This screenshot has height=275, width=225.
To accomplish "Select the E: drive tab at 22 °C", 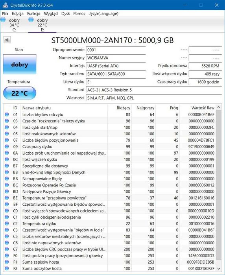I will coord(42,25).
